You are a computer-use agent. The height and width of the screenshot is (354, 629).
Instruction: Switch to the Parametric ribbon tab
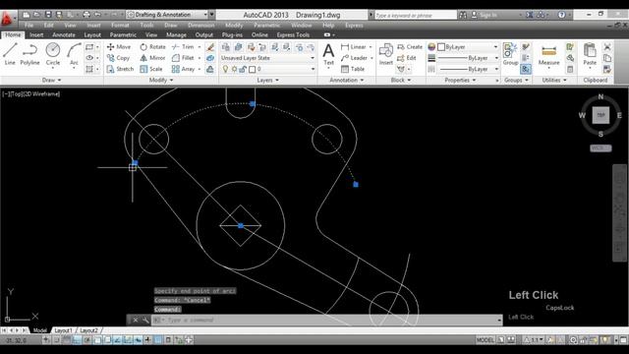123,35
